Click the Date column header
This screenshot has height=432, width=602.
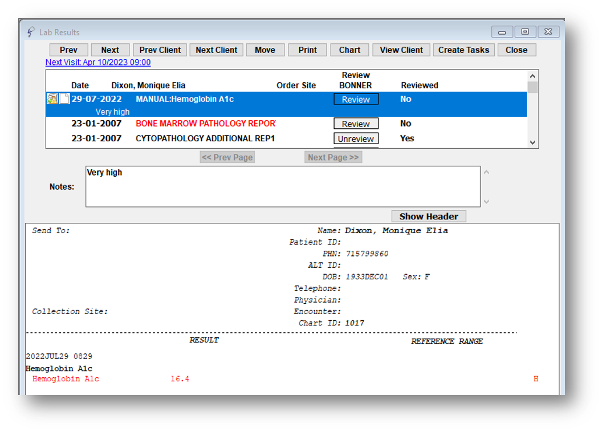tap(80, 85)
